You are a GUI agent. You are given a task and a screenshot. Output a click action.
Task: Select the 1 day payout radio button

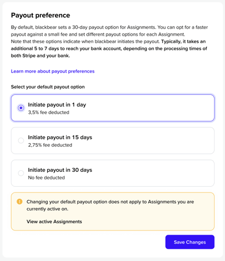[x=21, y=108]
